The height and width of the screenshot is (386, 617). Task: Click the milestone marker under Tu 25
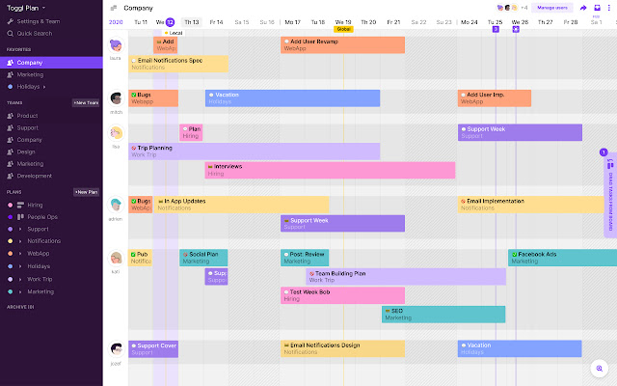click(496, 29)
